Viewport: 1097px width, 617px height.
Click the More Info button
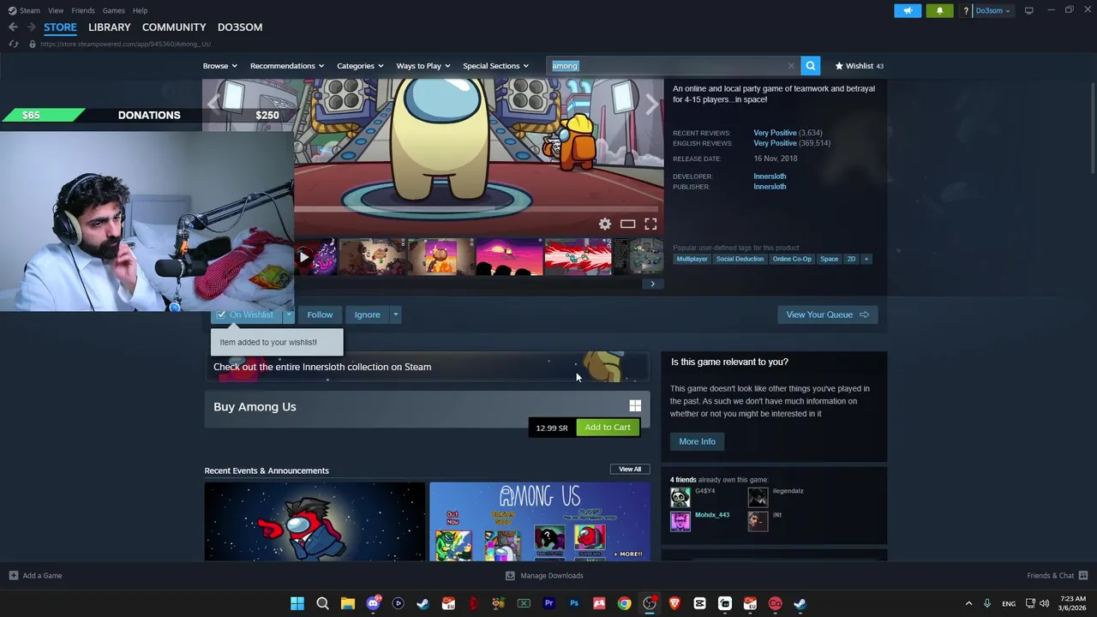(697, 441)
